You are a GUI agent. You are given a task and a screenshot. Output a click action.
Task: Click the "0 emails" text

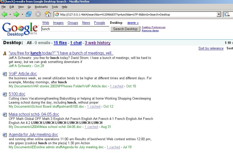[x=42, y=43]
